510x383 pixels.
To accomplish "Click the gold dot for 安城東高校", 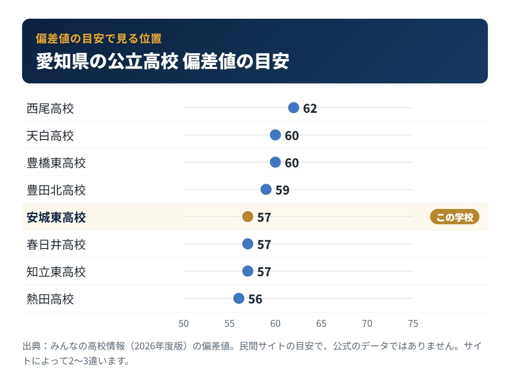I will pos(248,217).
